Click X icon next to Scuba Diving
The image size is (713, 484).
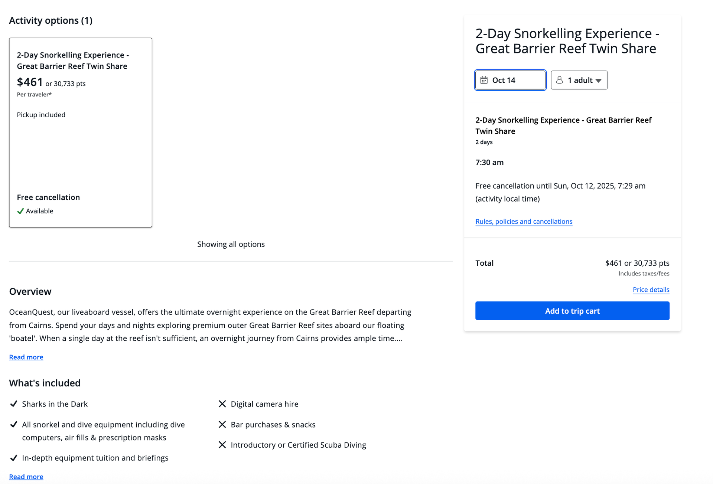click(x=222, y=445)
